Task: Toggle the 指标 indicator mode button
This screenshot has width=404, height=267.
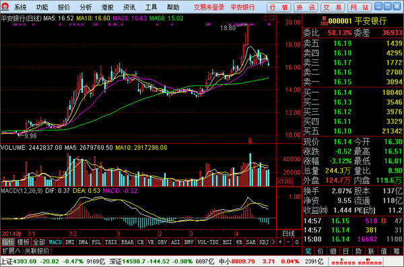Action: coord(8,242)
